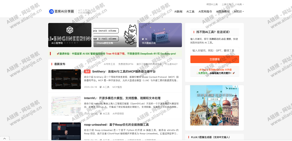Go to the AI工具 nav item
This screenshot has height=141, width=292.
tap(190, 12)
